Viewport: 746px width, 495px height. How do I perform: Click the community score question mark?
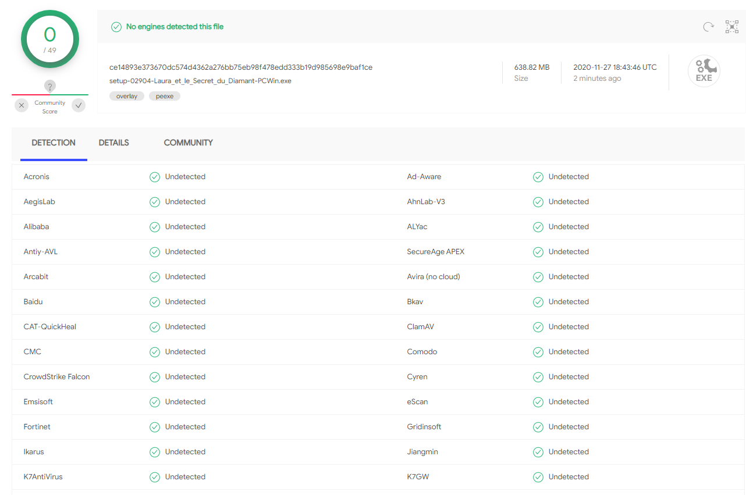tap(50, 87)
